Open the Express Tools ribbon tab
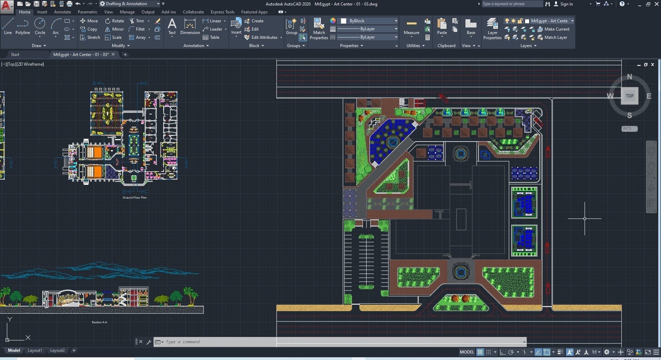This screenshot has width=661, height=360. (x=222, y=12)
